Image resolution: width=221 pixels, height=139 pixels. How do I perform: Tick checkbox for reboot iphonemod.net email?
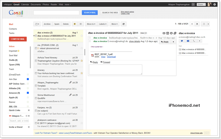[36, 48]
